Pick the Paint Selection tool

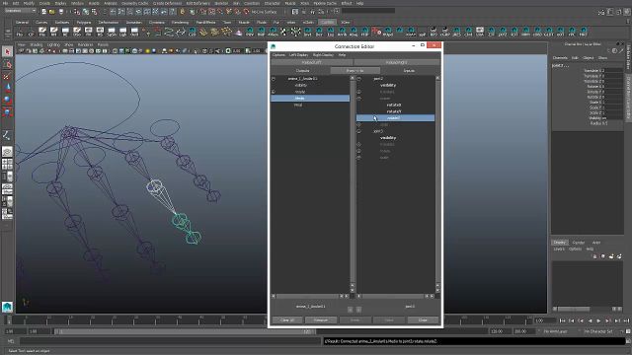pos(7,77)
